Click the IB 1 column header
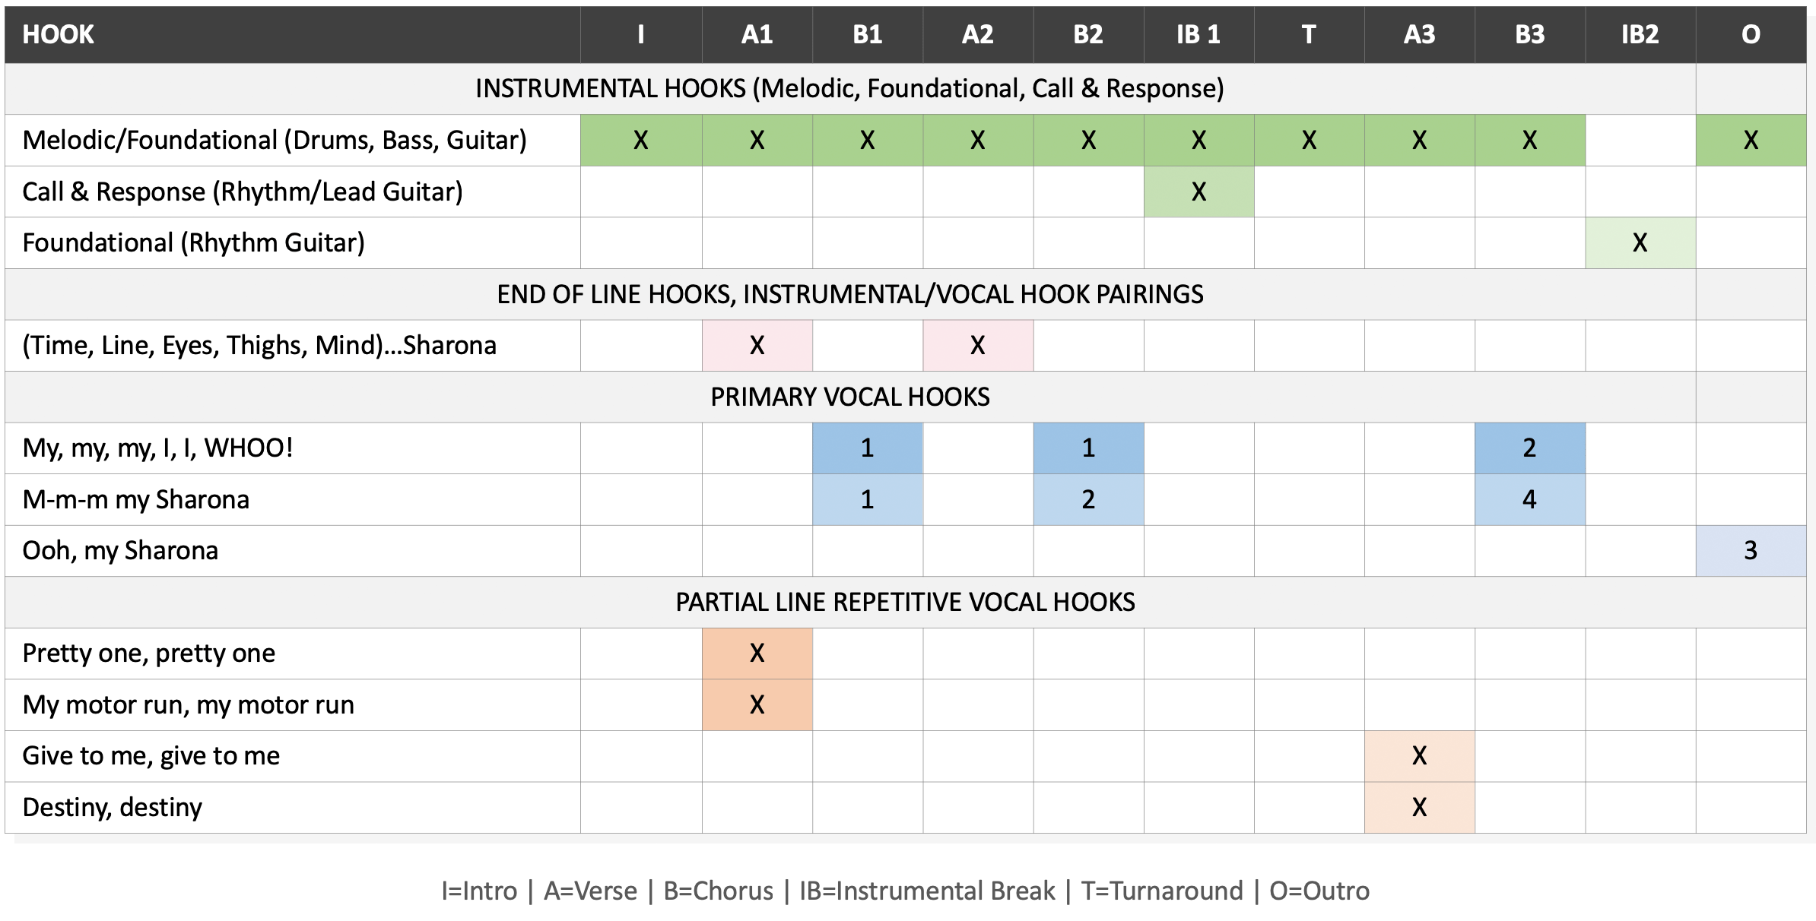 click(x=1198, y=35)
